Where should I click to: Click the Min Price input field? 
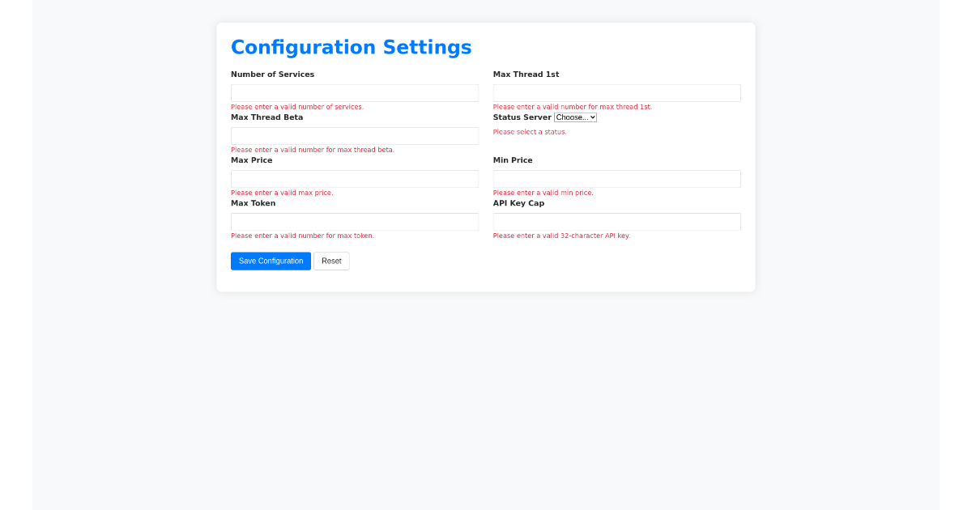point(616,178)
